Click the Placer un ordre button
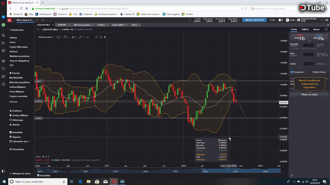Screen dimensions: 330x185 point(309,95)
